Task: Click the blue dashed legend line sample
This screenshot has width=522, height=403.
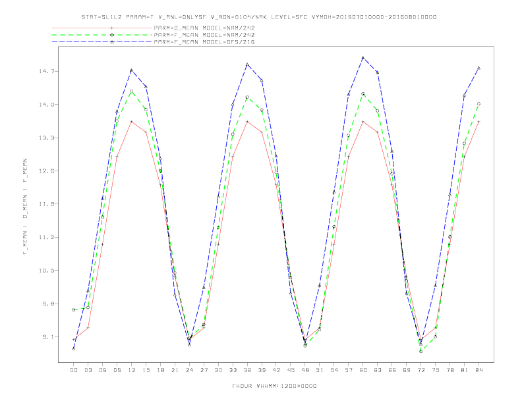Action: 102,42
